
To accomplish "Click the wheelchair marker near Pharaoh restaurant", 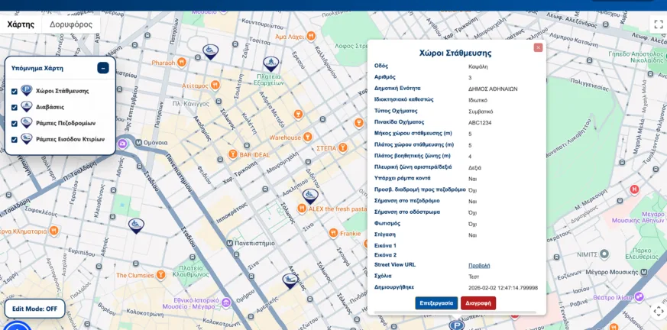I will (210, 51).
